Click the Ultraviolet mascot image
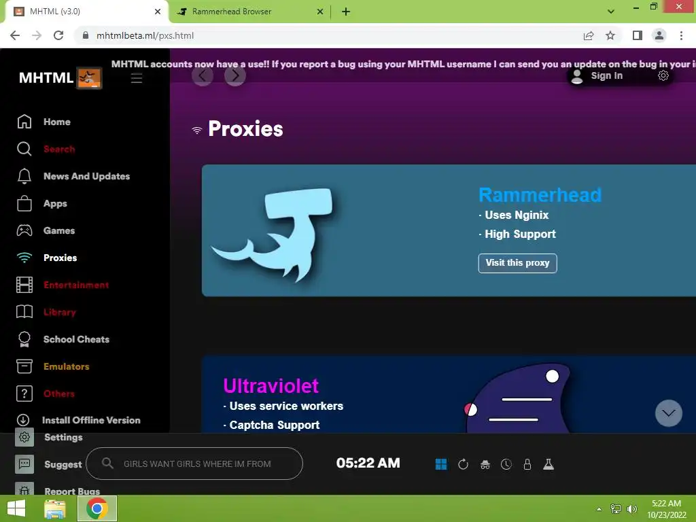 (518, 398)
